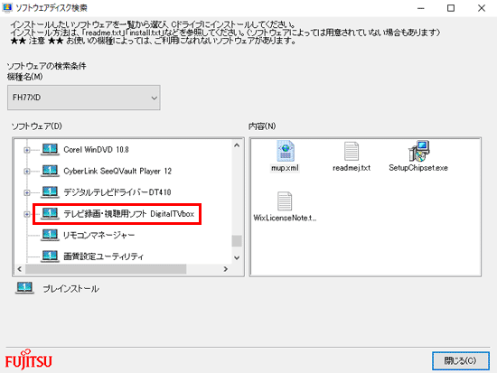Click the software list horizontal scrollbar thumb
497x373 pixels.
click(106, 269)
